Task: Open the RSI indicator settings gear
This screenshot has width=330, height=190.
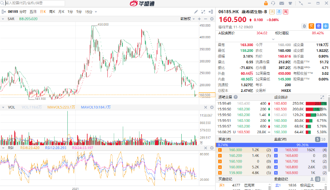Action: click(x=212, y=148)
